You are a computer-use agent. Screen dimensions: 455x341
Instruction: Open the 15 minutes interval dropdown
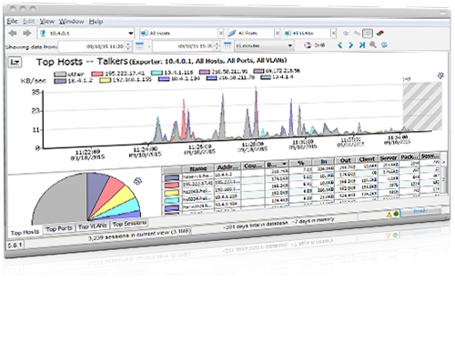(264, 45)
